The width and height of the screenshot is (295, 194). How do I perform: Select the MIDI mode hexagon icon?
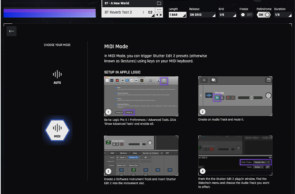pos(58,130)
